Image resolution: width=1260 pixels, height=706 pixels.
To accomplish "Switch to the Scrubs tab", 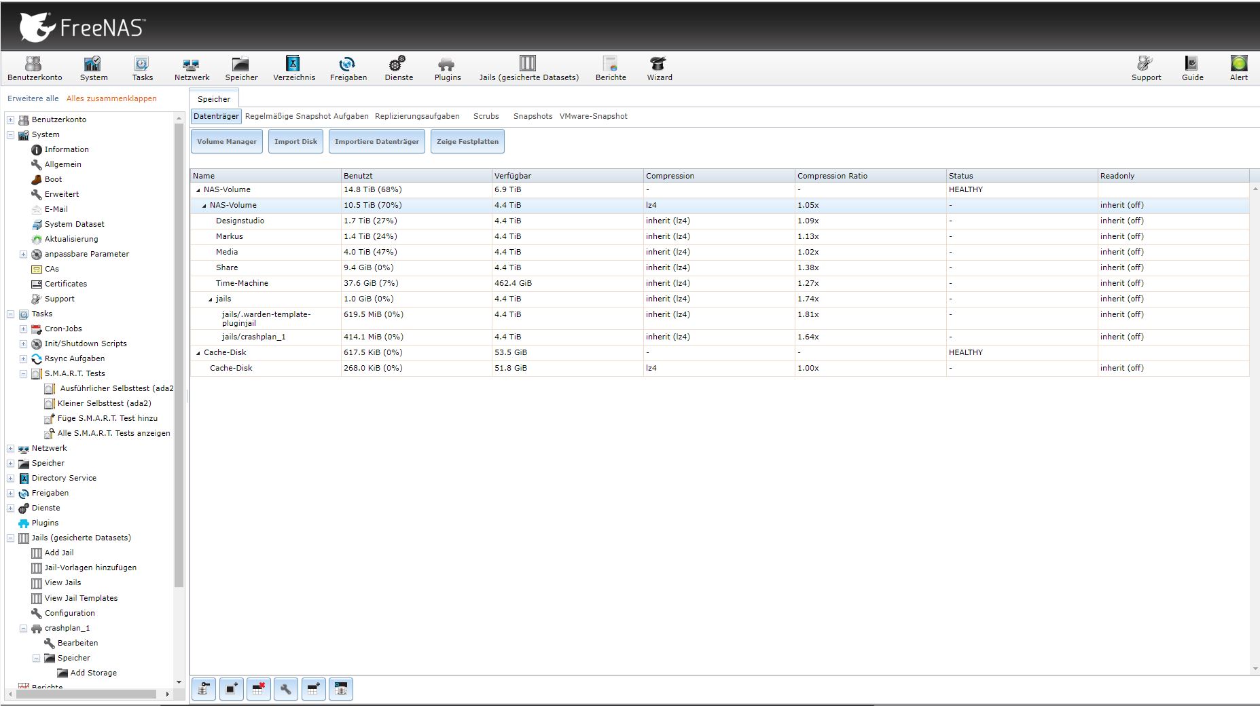I will pos(486,116).
